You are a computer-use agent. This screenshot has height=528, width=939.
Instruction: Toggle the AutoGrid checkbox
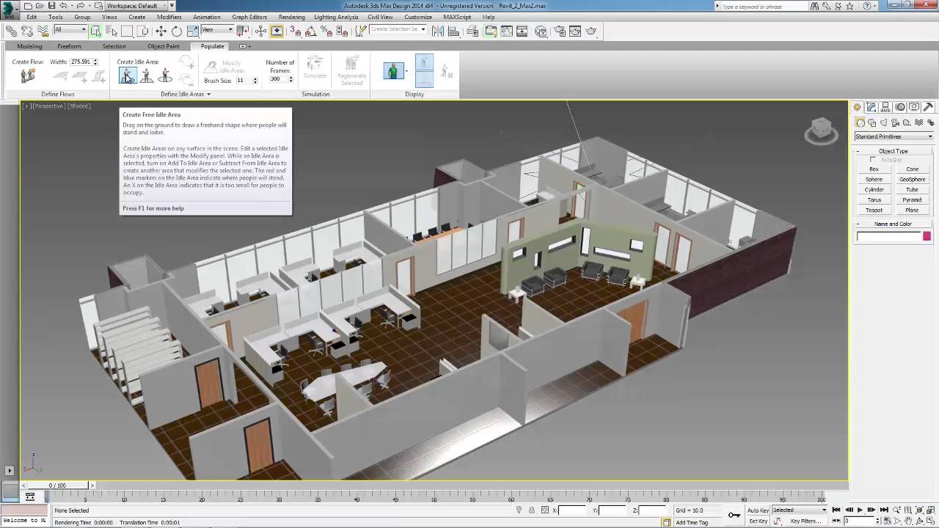(873, 159)
